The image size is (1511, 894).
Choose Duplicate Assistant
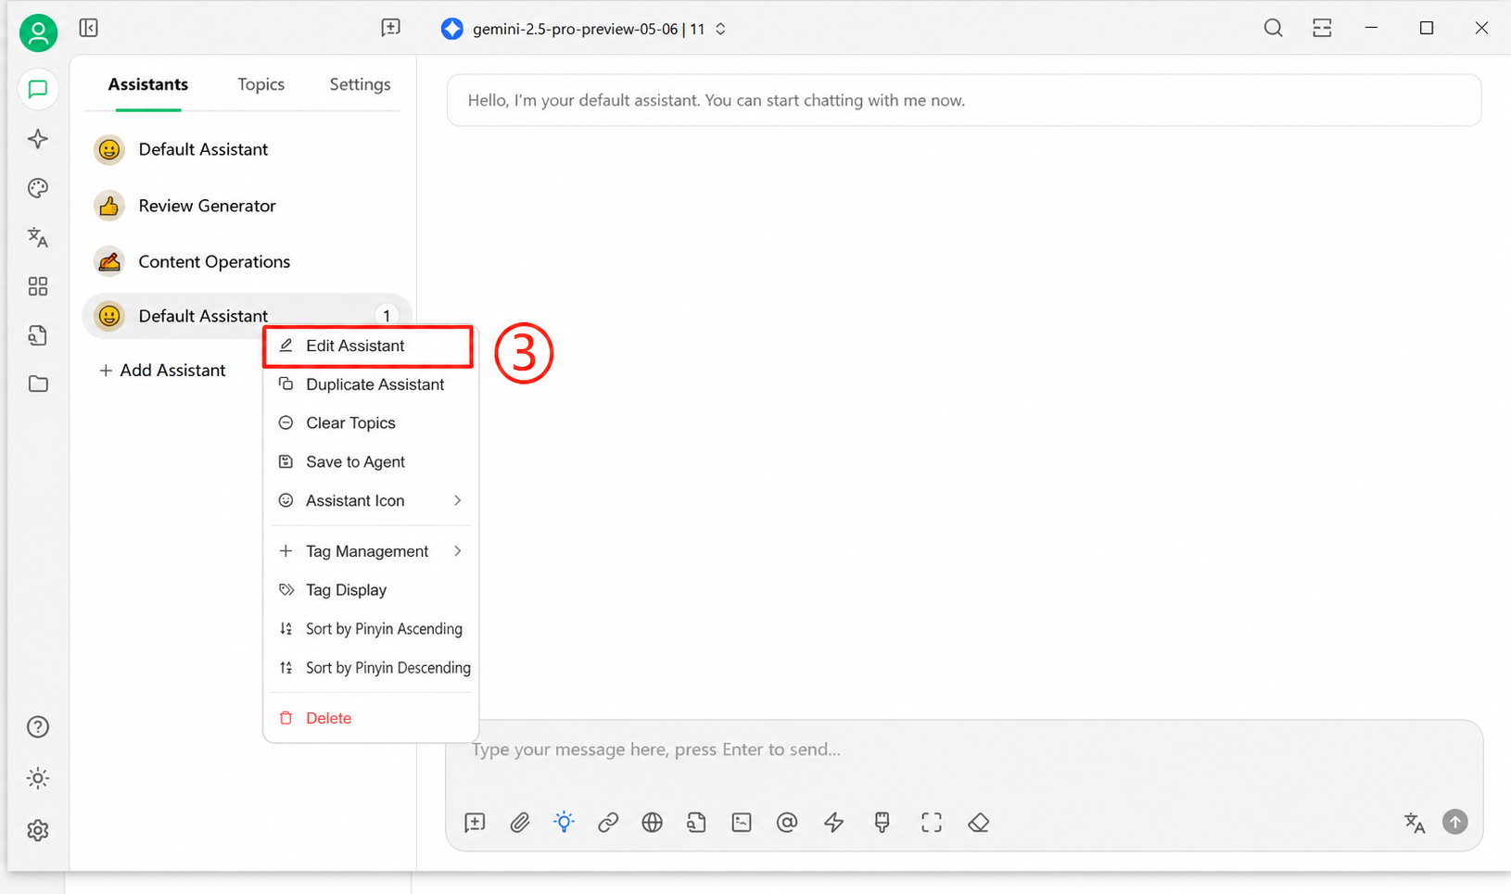click(x=371, y=384)
